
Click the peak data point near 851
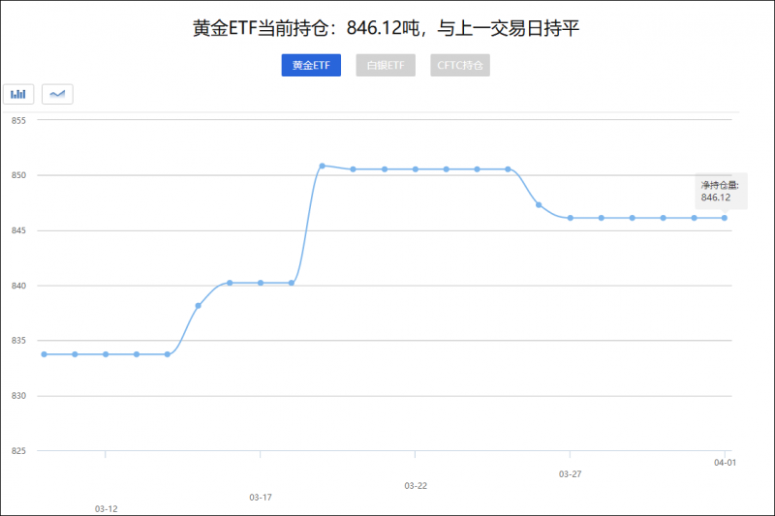tap(323, 166)
